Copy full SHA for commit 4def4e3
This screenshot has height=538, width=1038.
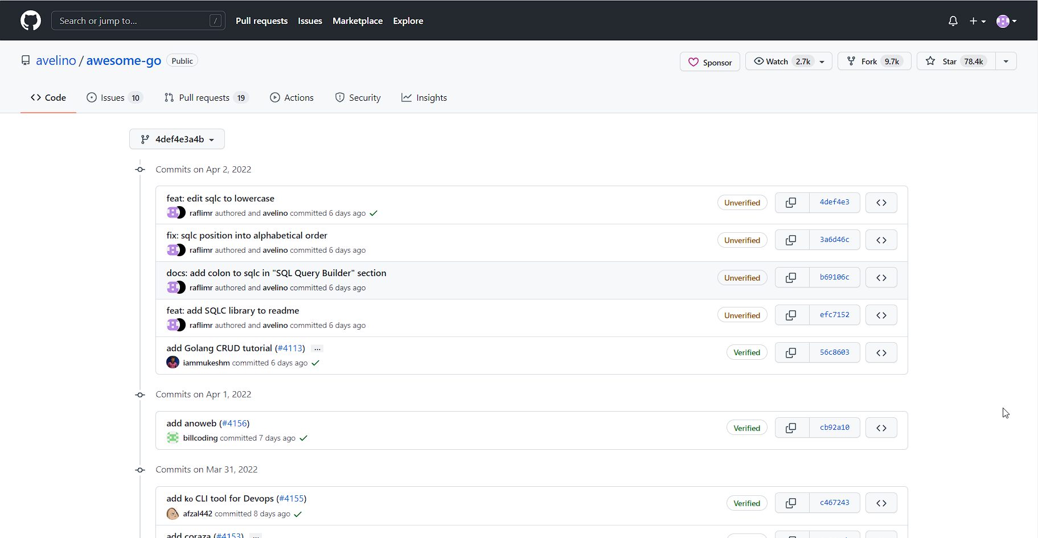coord(791,203)
